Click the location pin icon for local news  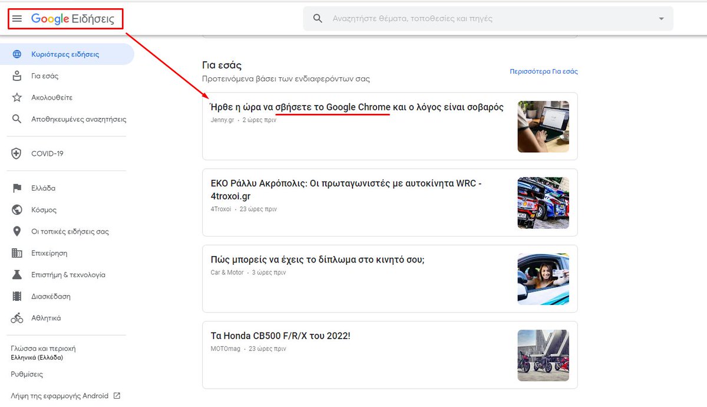pyautogui.click(x=17, y=232)
